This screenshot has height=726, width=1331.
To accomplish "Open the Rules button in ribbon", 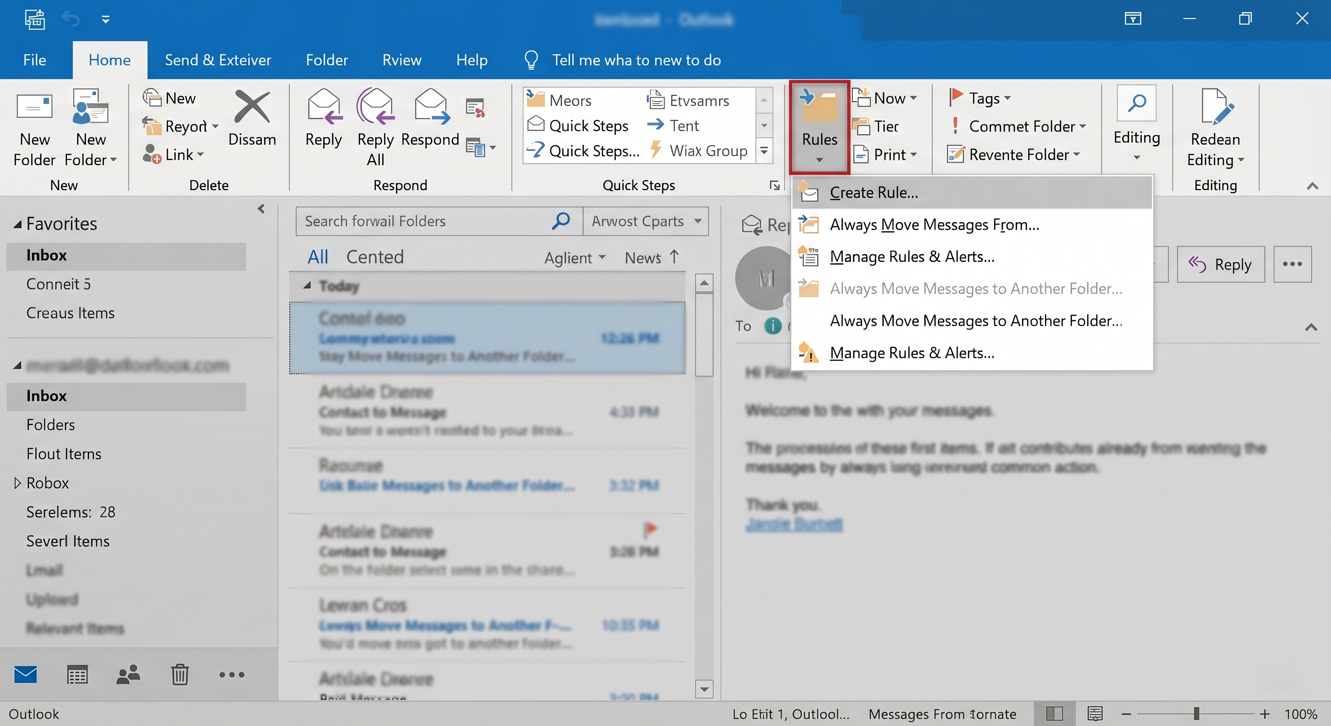I will pos(820,127).
